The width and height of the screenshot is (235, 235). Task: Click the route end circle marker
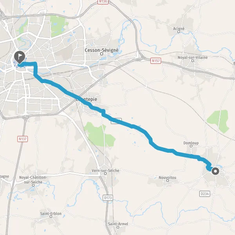coord(215,171)
